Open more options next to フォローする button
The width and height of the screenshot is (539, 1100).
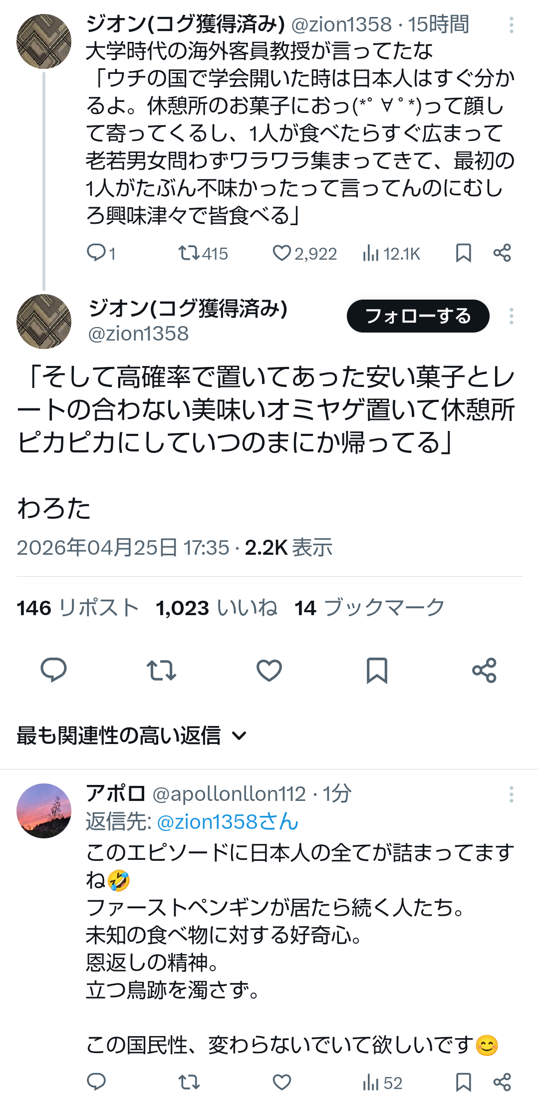pyautogui.click(x=512, y=316)
